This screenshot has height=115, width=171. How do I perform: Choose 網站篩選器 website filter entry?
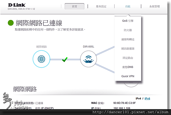tap(128, 49)
